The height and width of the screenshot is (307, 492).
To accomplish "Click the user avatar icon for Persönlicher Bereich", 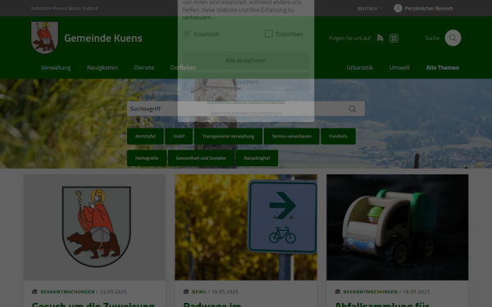I will point(398,8).
